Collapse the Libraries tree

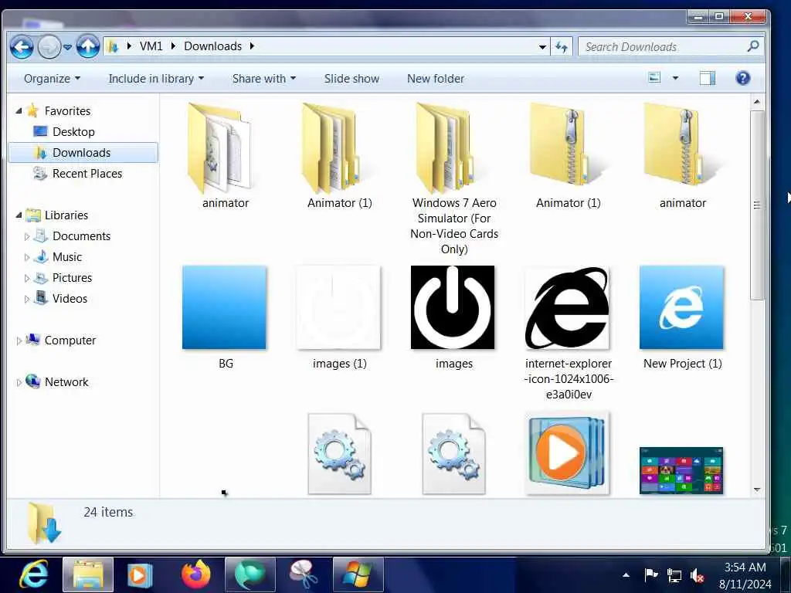click(x=19, y=215)
